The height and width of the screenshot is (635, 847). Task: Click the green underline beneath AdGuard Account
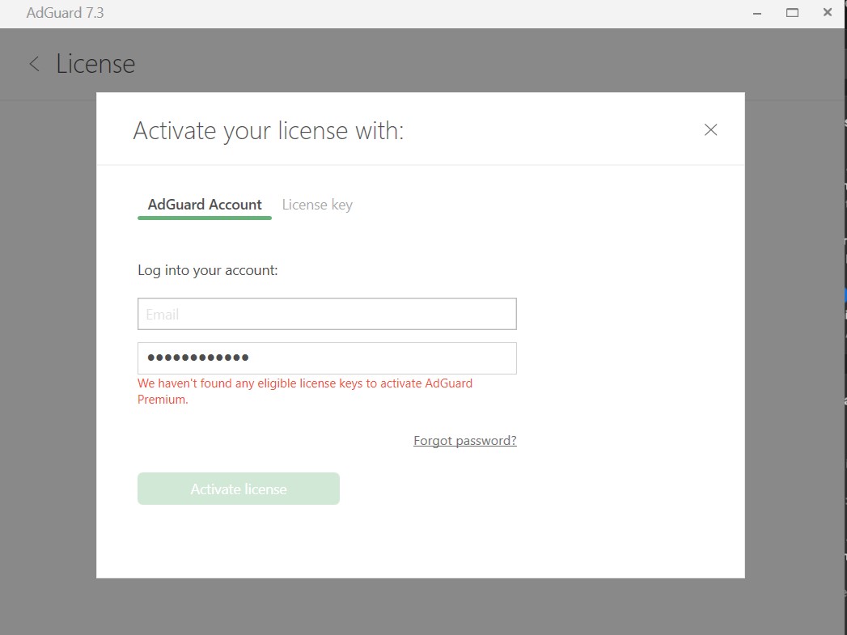205,218
